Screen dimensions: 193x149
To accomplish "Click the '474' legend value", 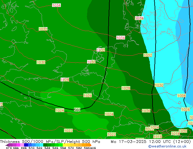I will [x=9, y=148].
